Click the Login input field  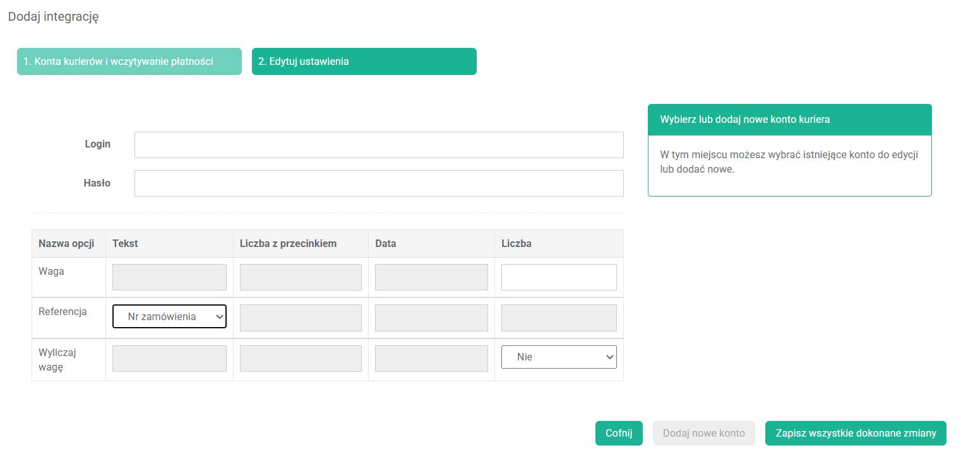point(379,145)
